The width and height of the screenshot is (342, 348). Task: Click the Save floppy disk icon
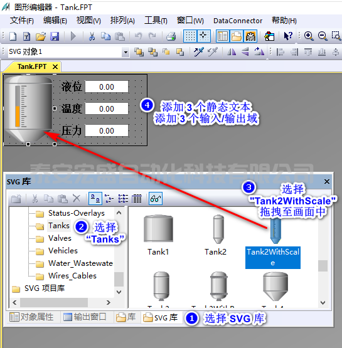click(55, 36)
